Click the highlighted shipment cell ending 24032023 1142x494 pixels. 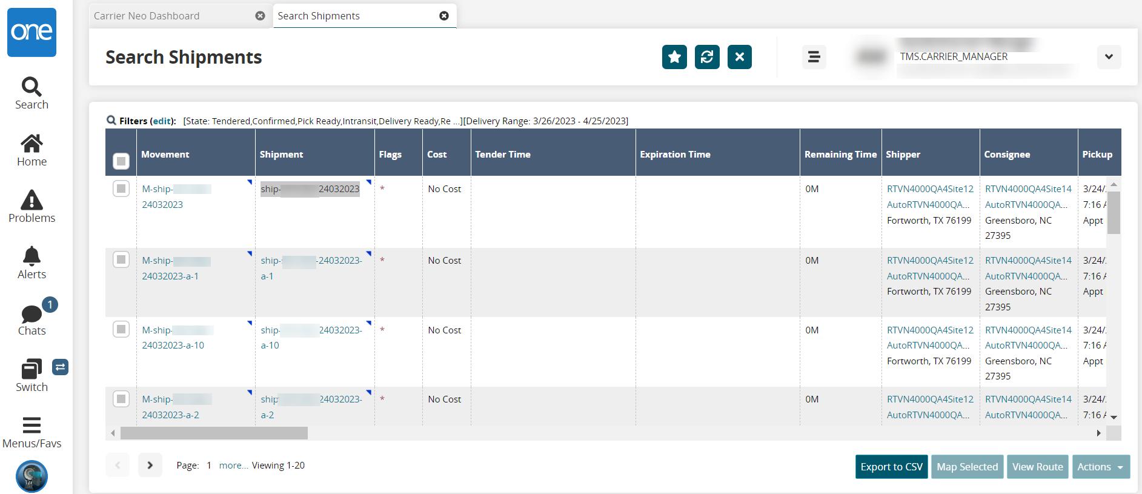coord(310,189)
